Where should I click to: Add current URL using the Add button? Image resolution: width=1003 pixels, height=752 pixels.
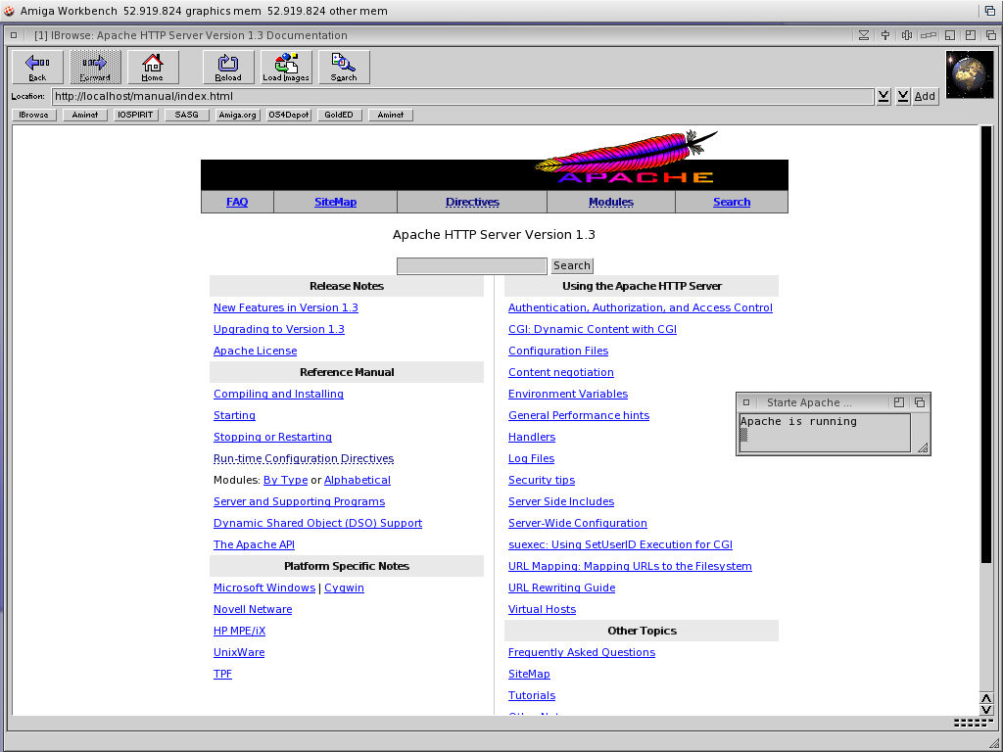point(925,96)
